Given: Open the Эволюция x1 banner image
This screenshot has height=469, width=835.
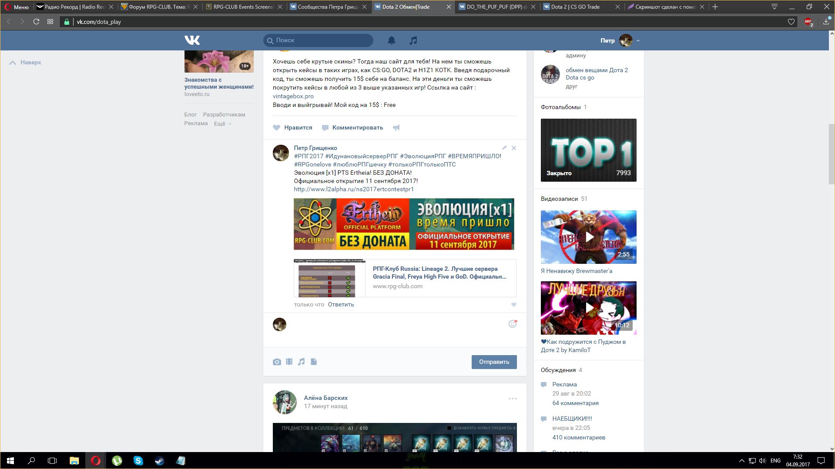Looking at the screenshot, I should pos(404,224).
